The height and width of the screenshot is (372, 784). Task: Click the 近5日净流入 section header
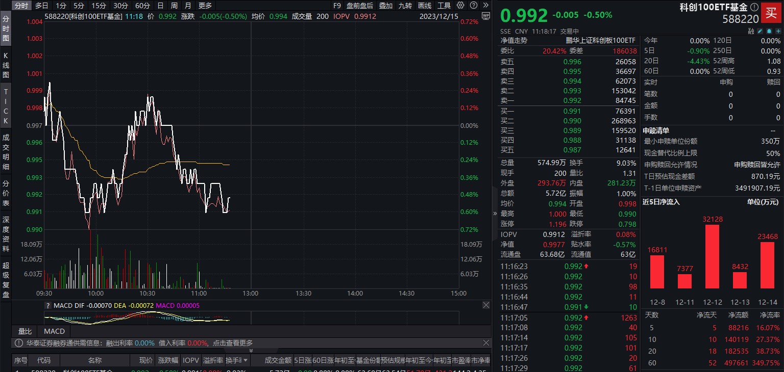pos(661,202)
